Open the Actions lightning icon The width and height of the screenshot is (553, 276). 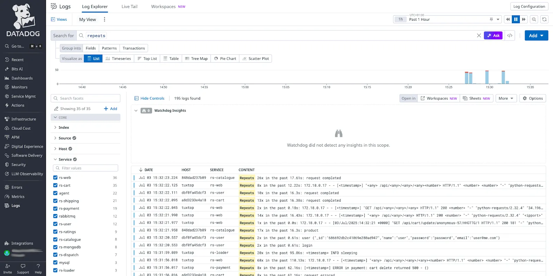7,105
